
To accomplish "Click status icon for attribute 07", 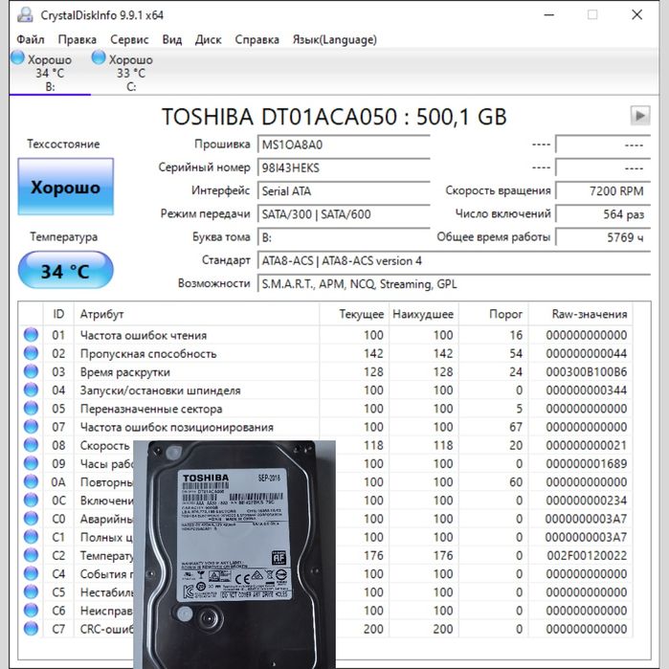I will point(31,427).
